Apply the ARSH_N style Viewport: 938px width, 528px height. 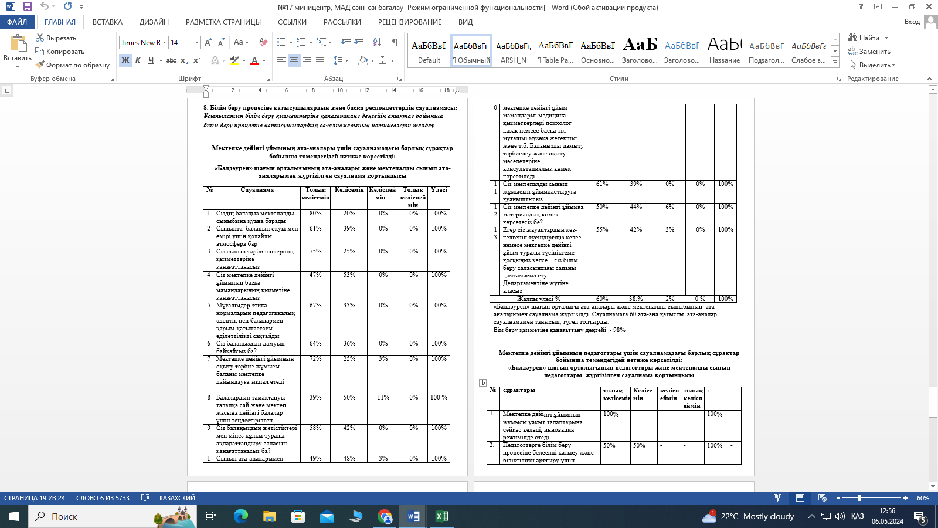click(514, 51)
